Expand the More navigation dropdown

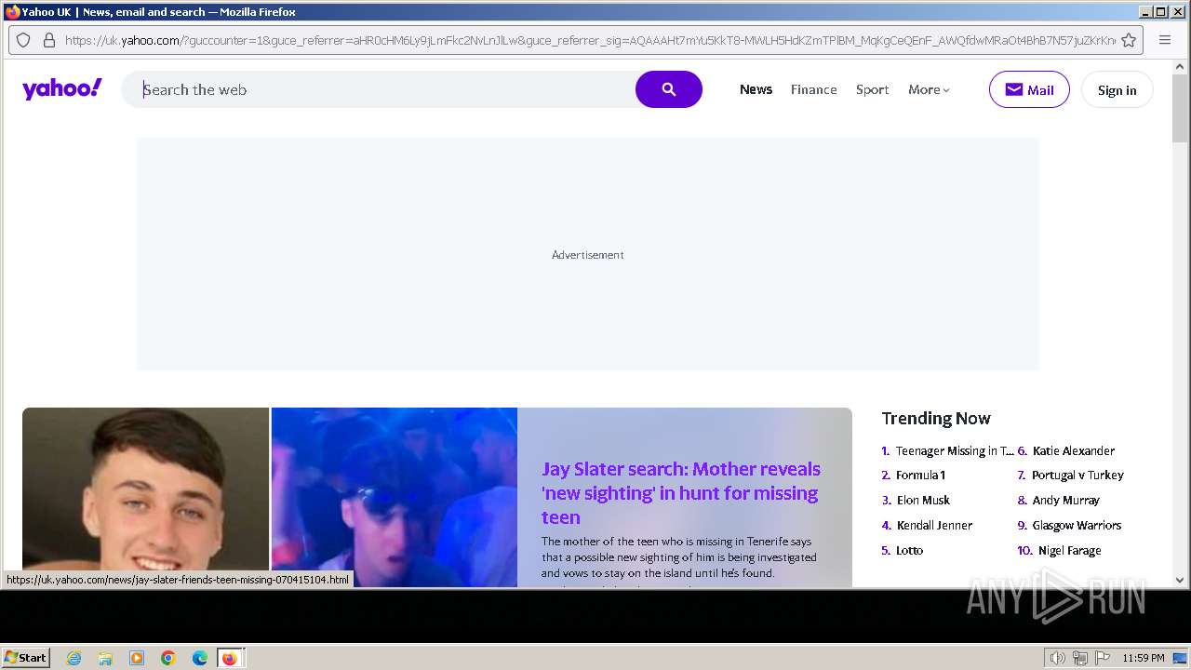pyautogui.click(x=929, y=89)
